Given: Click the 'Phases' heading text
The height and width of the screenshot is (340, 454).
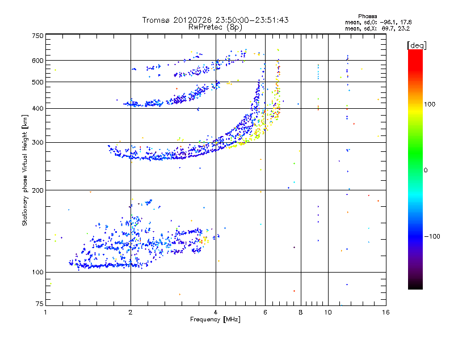Looking at the screenshot, I should pyautogui.click(x=367, y=16).
